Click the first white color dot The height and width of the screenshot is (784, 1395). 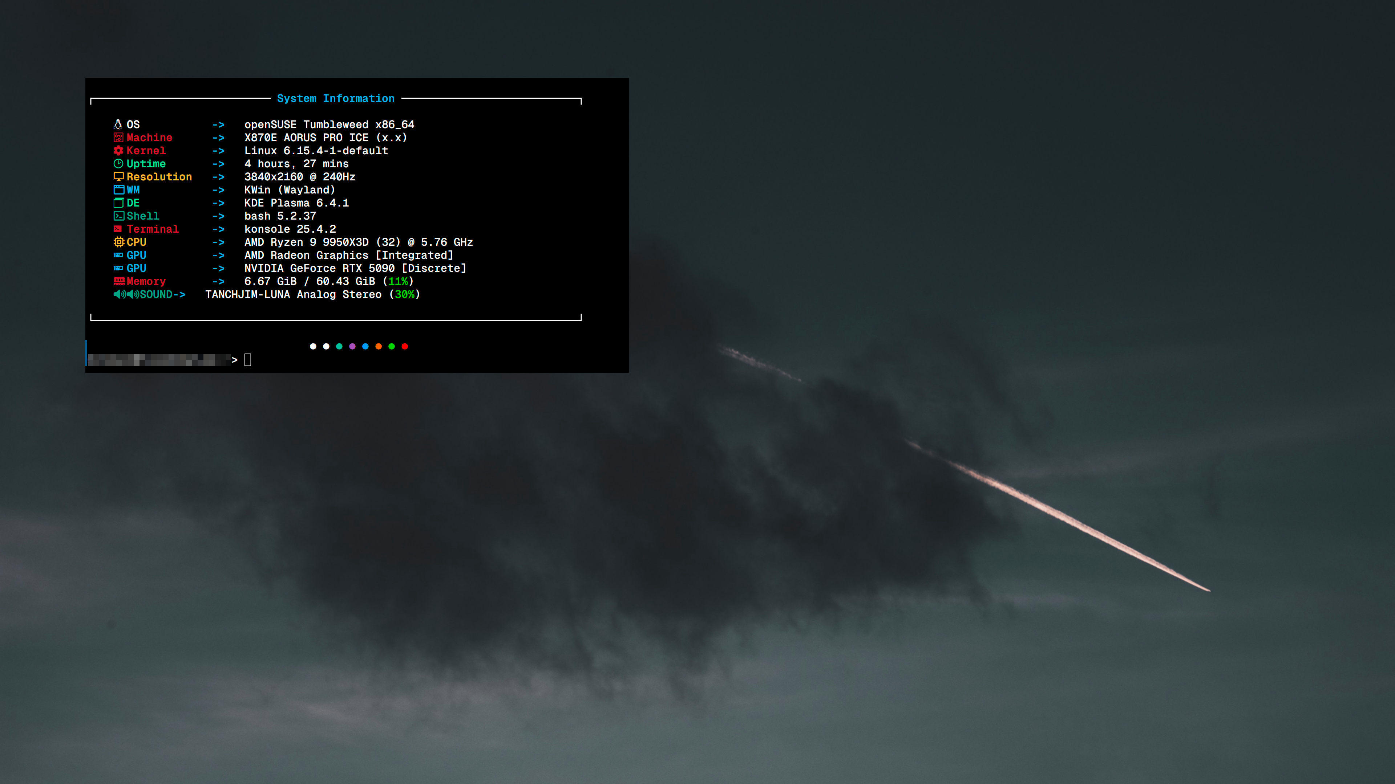(x=313, y=346)
